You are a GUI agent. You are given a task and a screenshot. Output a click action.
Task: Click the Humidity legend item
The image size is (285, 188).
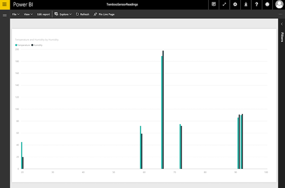click(37, 45)
